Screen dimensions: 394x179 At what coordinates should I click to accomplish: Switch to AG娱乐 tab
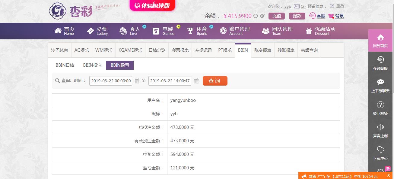82,50
